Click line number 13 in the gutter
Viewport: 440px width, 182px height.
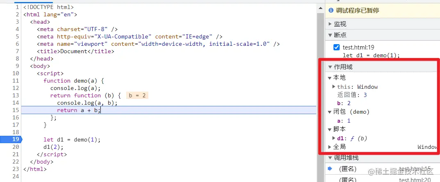click(x=16, y=95)
